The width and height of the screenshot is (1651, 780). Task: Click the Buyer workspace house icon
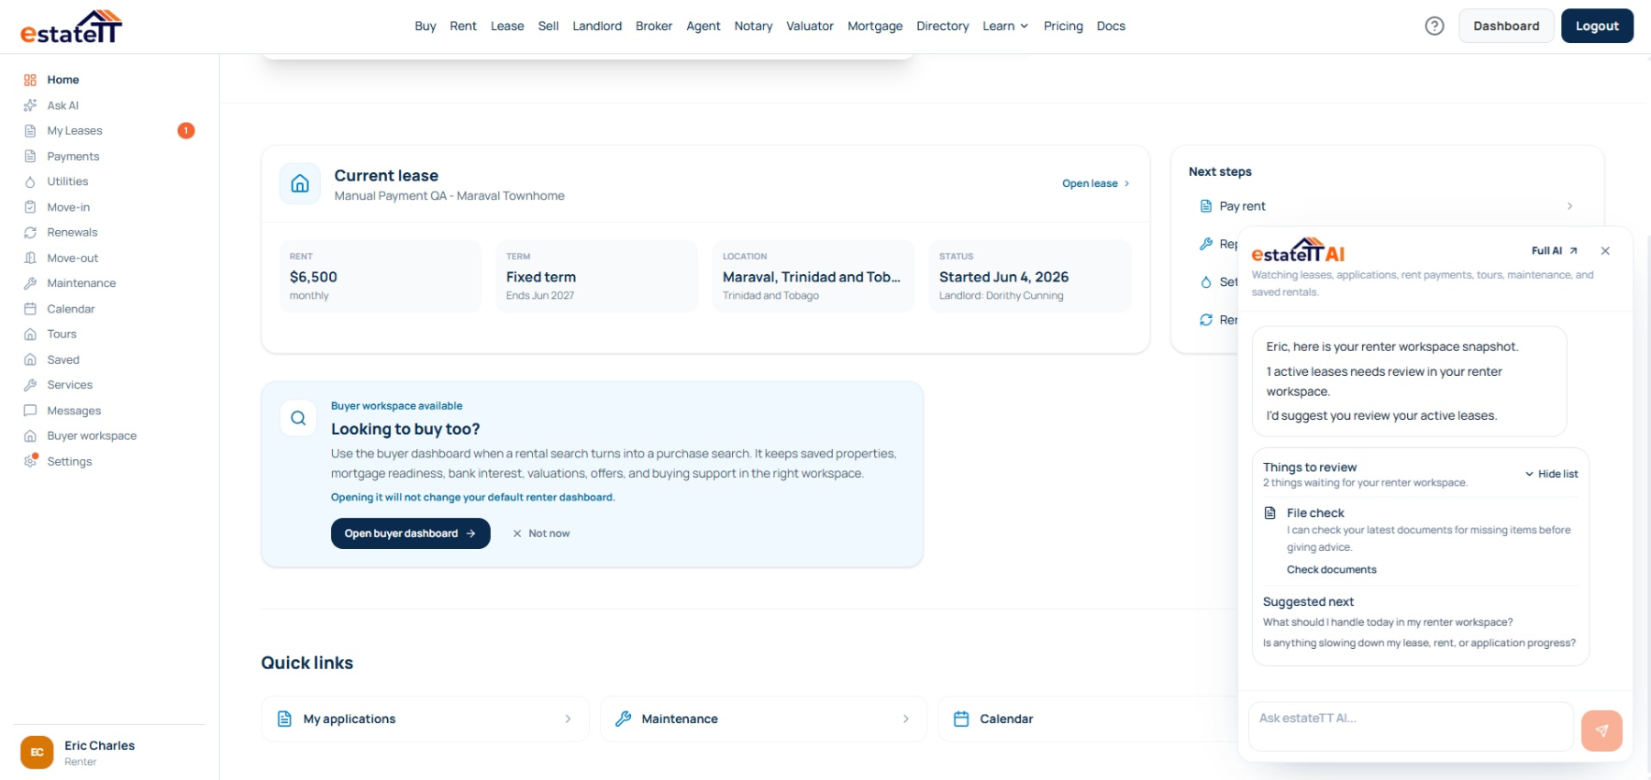[x=30, y=436]
